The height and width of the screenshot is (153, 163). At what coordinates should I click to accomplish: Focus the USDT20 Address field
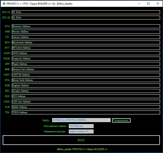[86, 75]
